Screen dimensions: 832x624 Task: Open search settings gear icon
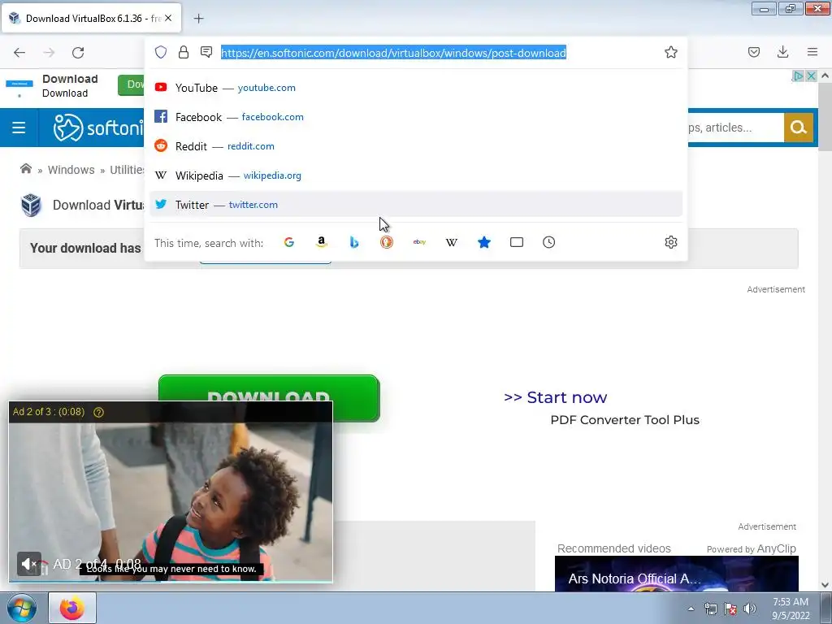[670, 242]
